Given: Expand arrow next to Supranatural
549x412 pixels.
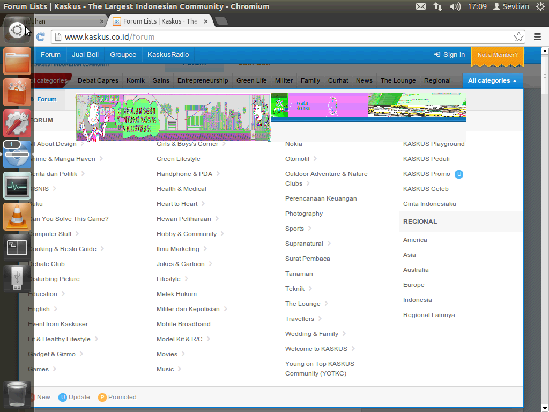Looking at the screenshot, I should pyautogui.click(x=329, y=244).
